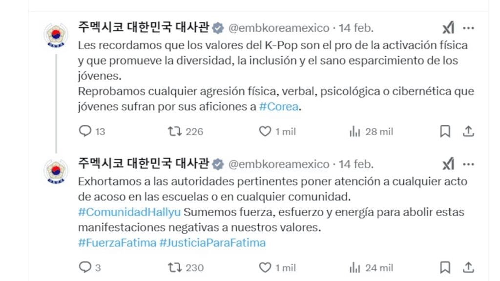The height and width of the screenshot is (281, 500).
Task: Open the #Corea hashtag link
Action: (278, 107)
